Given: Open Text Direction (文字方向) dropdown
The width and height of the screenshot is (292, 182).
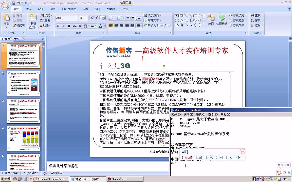Looking at the screenshot, I should [152, 15].
